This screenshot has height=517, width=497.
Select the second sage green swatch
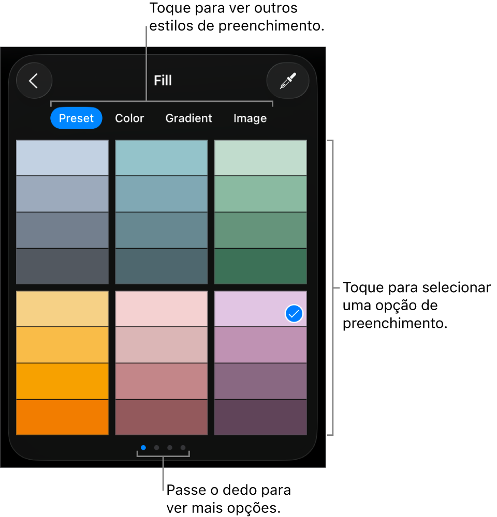coord(260,194)
